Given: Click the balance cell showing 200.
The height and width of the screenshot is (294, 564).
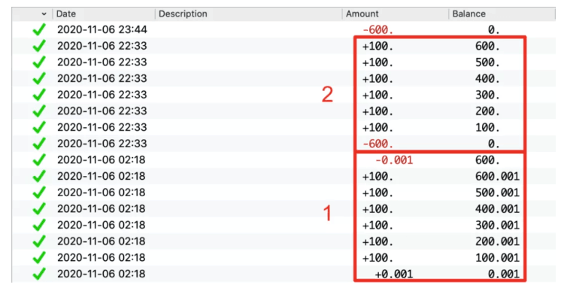Looking at the screenshot, I should (x=487, y=111).
